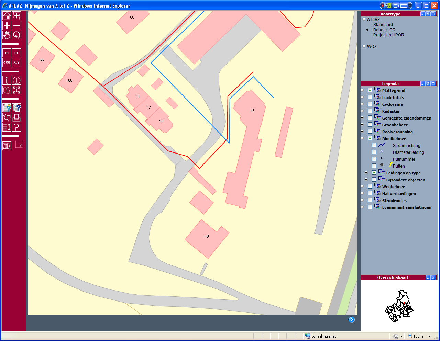Check the Kadaster layer checkbox
440x341 pixels.
pos(370,111)
